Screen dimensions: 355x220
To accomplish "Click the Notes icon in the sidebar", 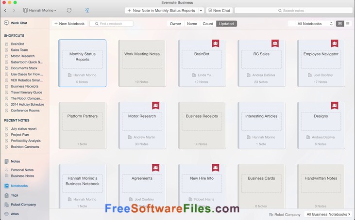I will [x=7, y=161].
